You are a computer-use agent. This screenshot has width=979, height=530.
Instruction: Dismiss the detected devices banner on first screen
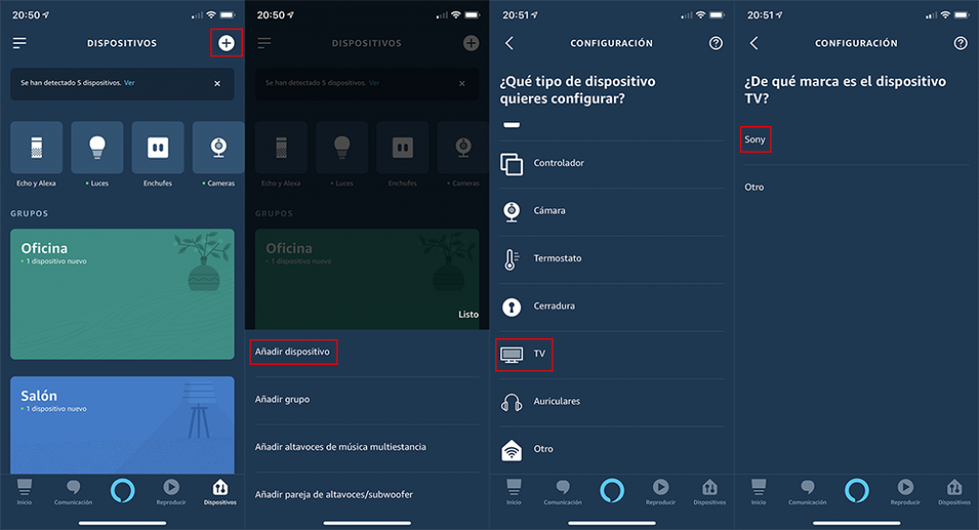click(217, 83)
